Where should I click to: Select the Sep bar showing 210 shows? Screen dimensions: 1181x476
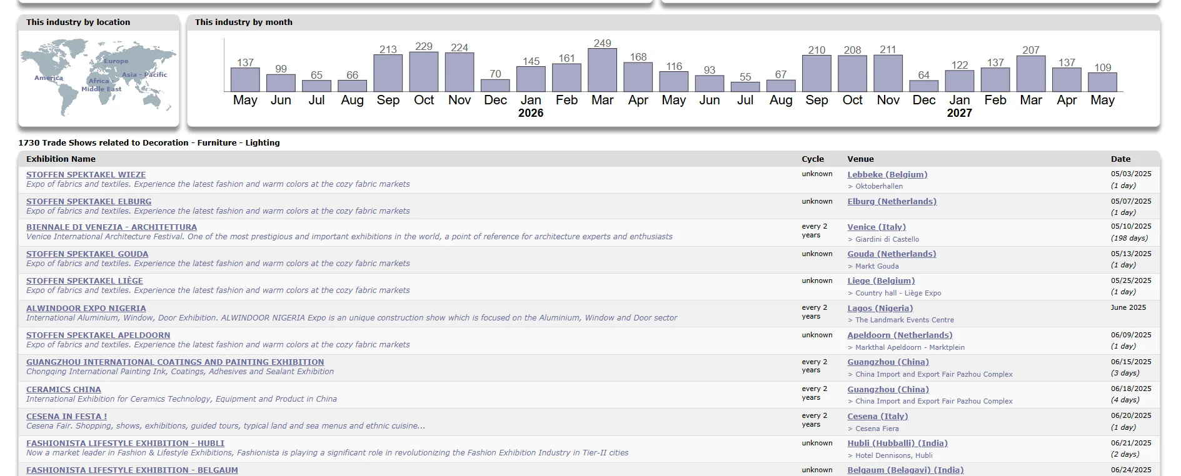[817, 74]
